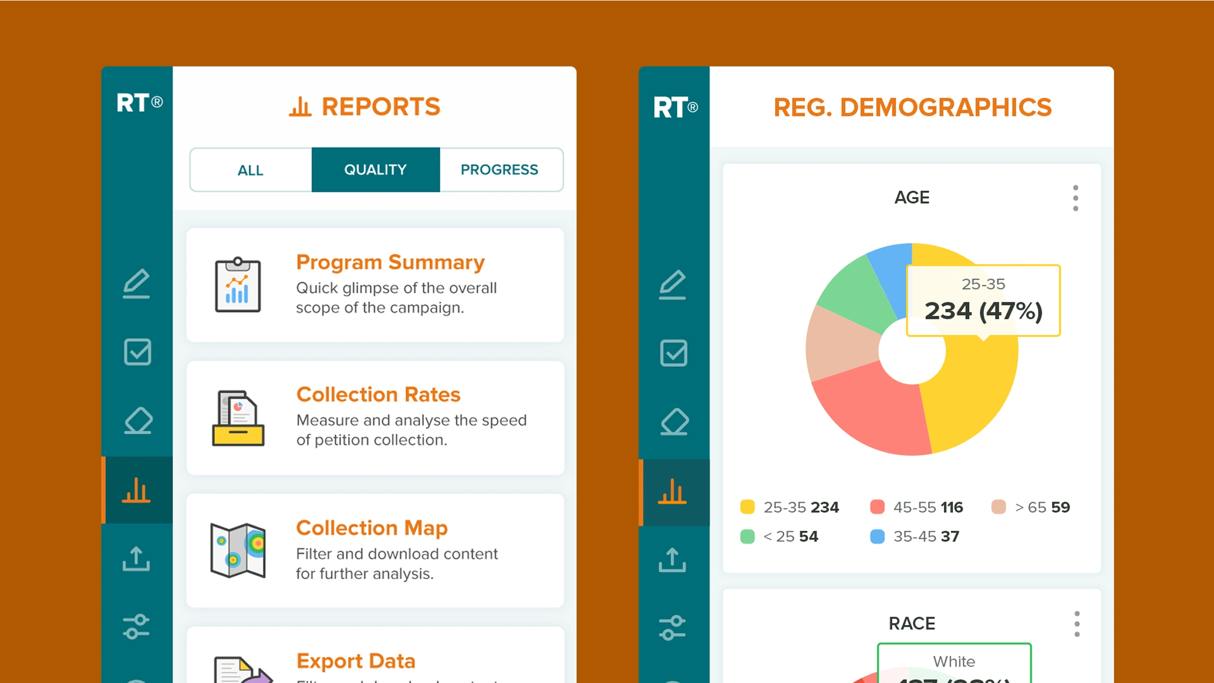Select the QUALITY tab

point(375,170)
